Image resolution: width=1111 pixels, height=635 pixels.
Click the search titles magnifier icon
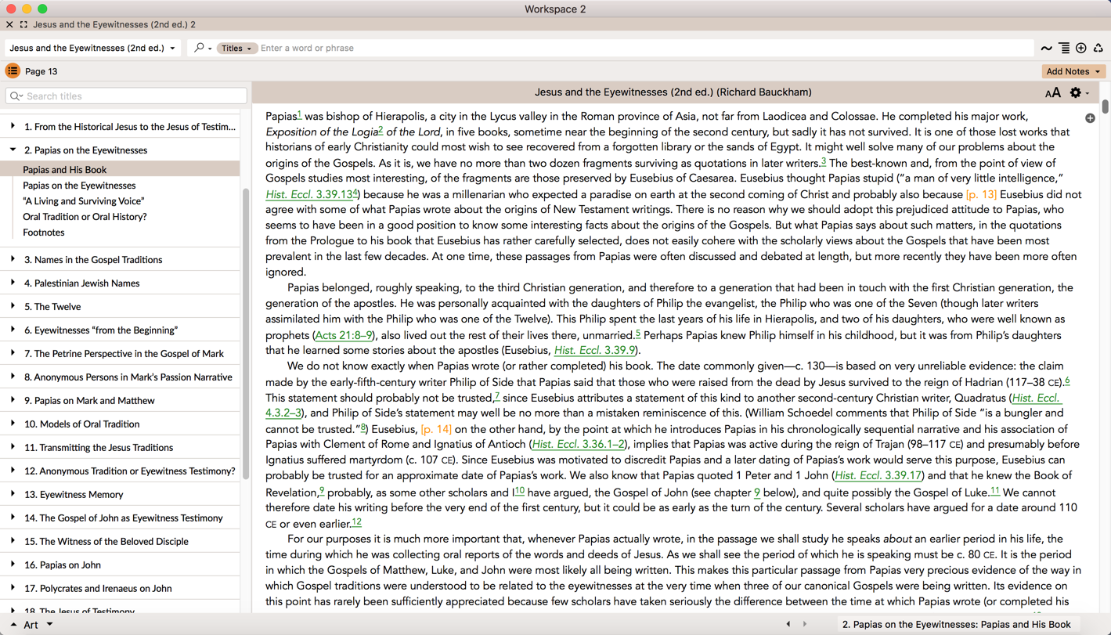(x=16, y=96)
